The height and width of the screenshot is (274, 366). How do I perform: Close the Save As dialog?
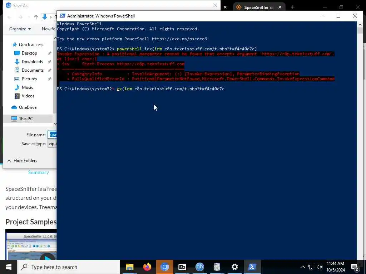(x=215, y=5)
